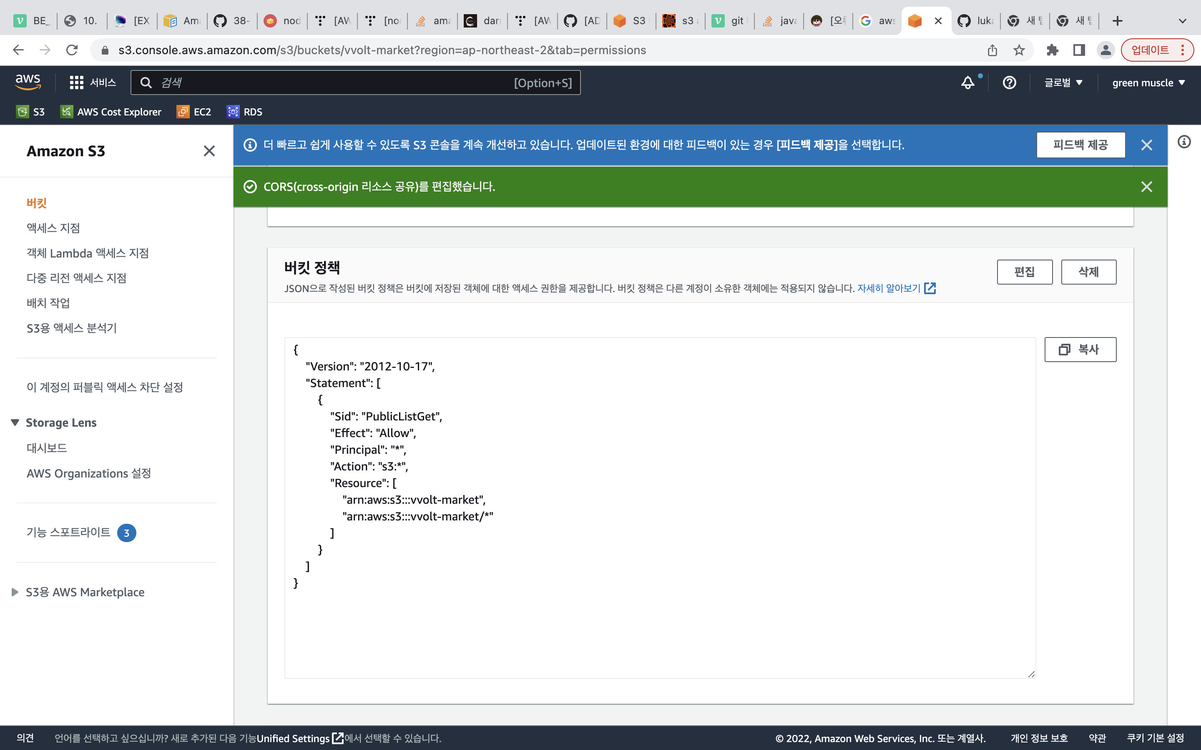Screen dimensions: 1201x750
Task: Dismiss the green CORS success banner
Action: pyautogui.click(x=1146, y=187)
